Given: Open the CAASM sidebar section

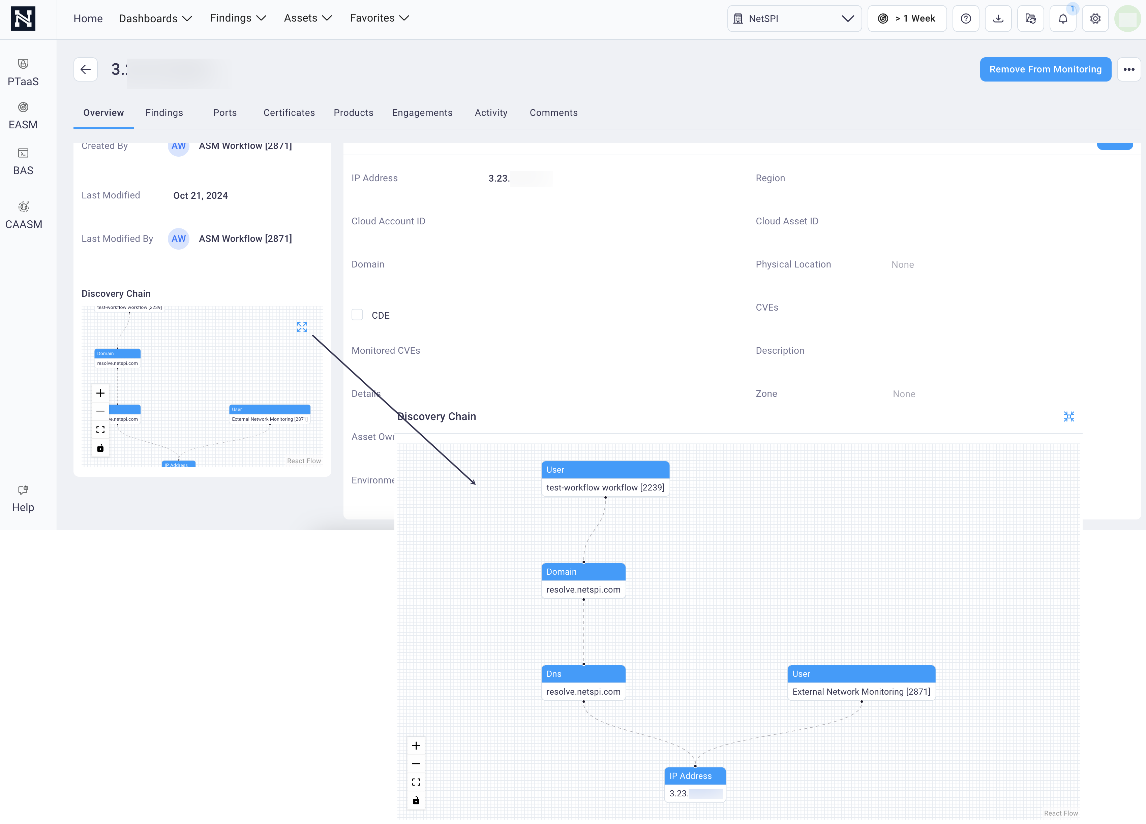Looking at the screenshot, I should (x=23, y=216).
